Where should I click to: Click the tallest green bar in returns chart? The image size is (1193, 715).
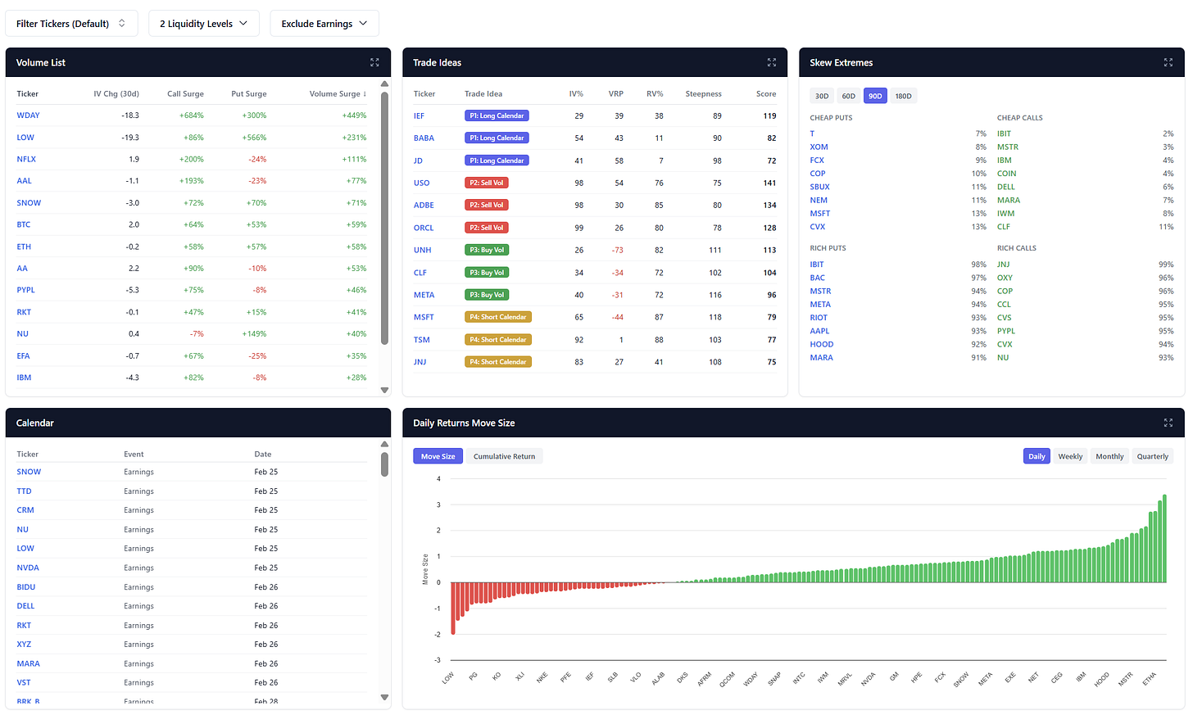tap(1164, 538)
